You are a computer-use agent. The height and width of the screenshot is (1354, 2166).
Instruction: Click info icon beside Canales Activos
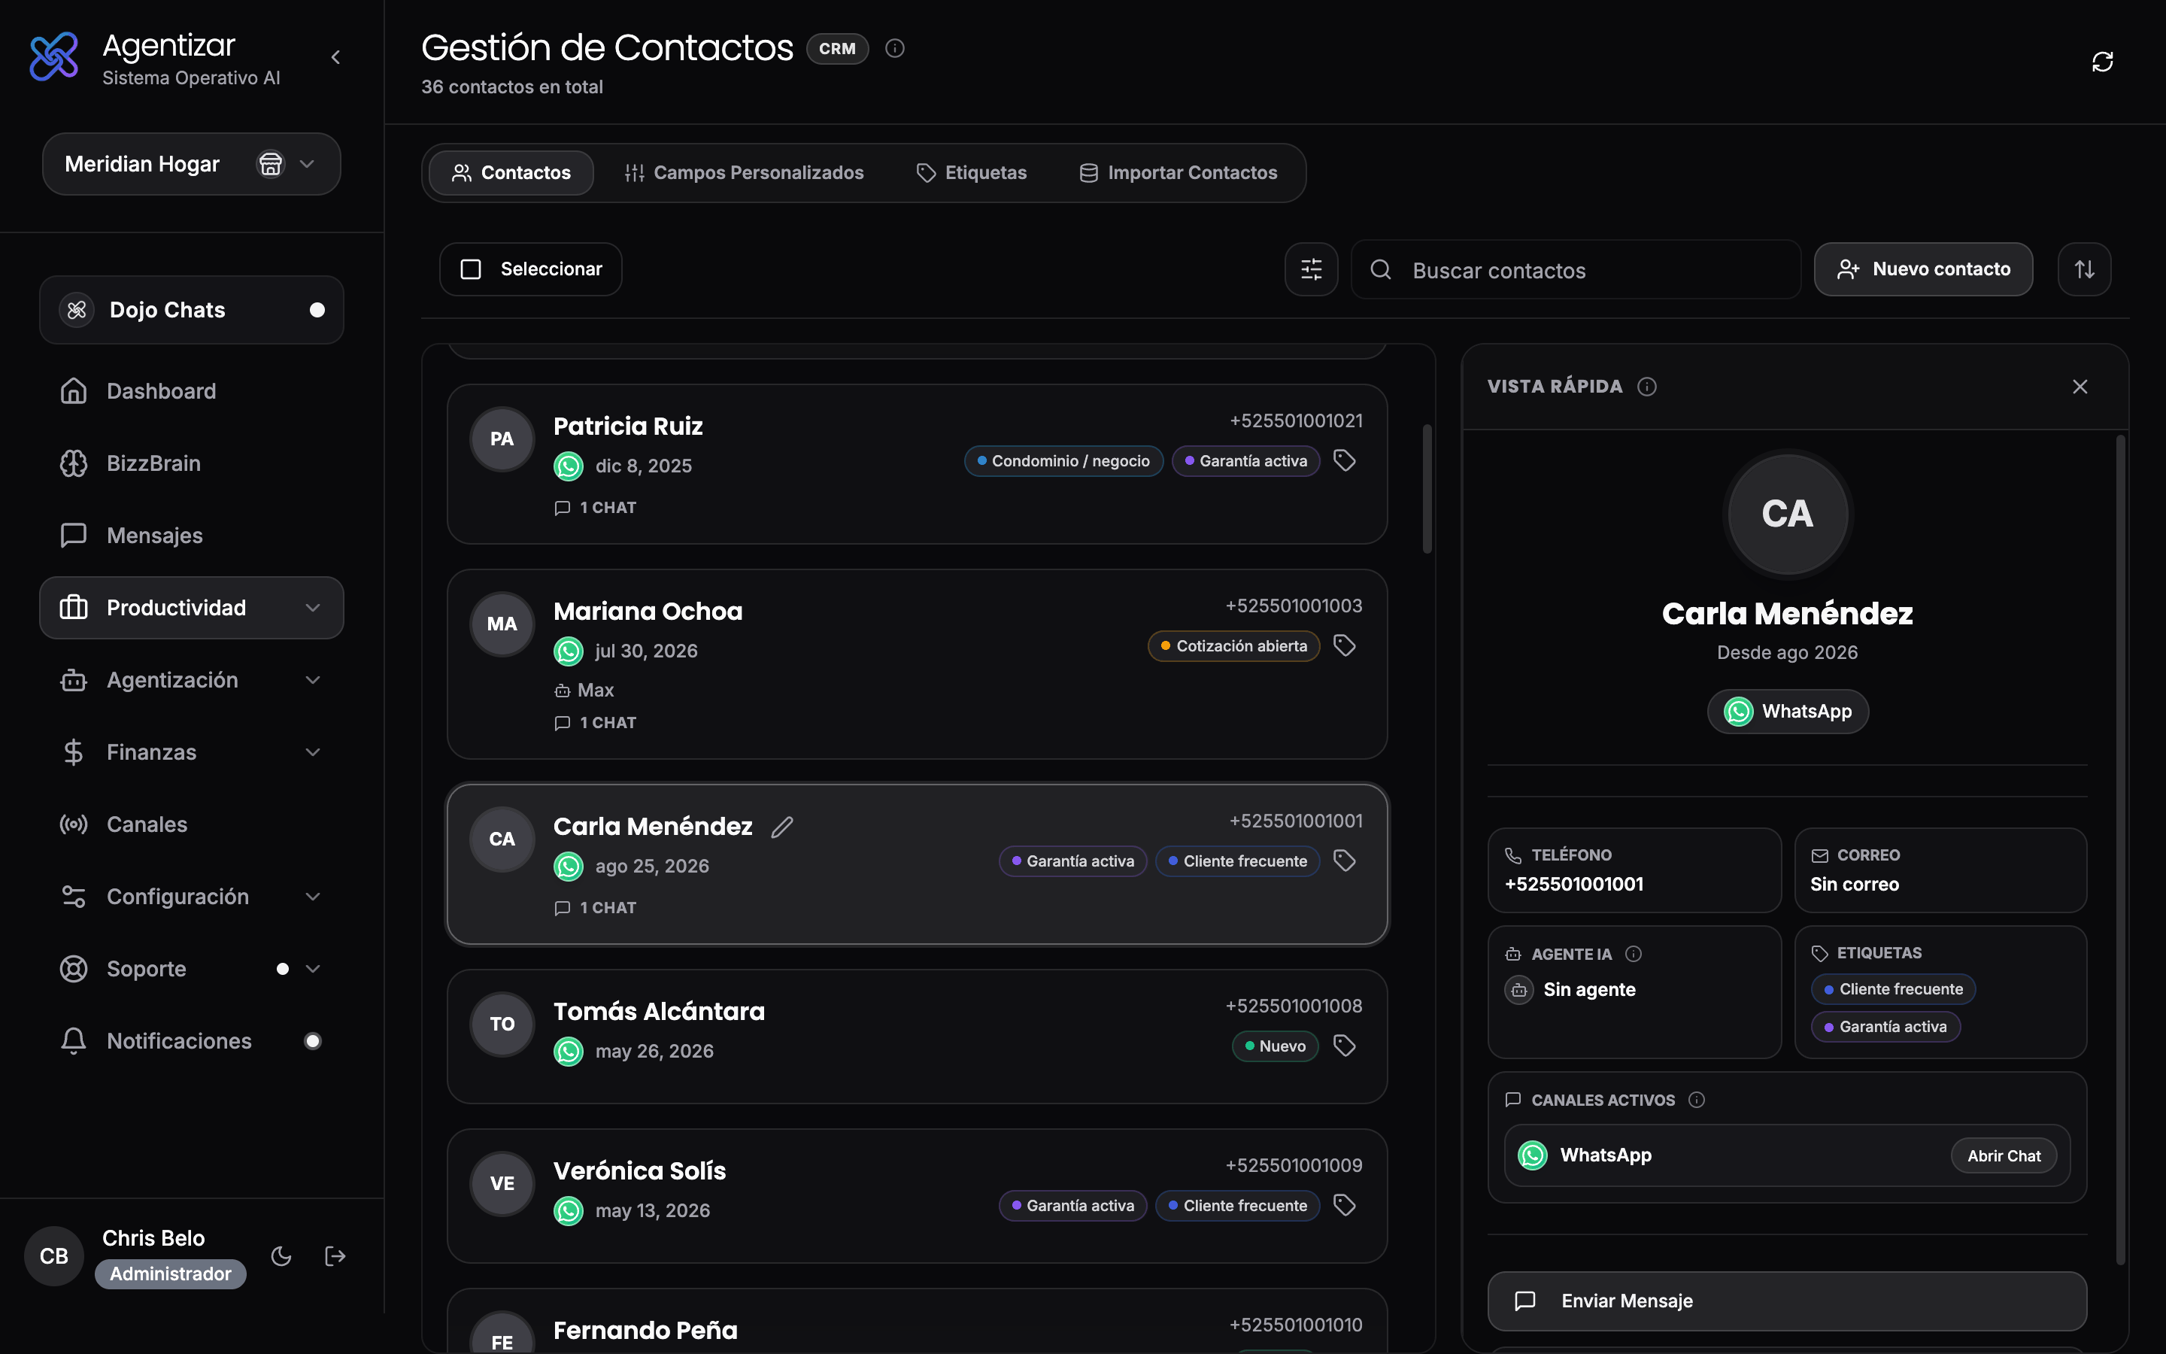1696,1101
